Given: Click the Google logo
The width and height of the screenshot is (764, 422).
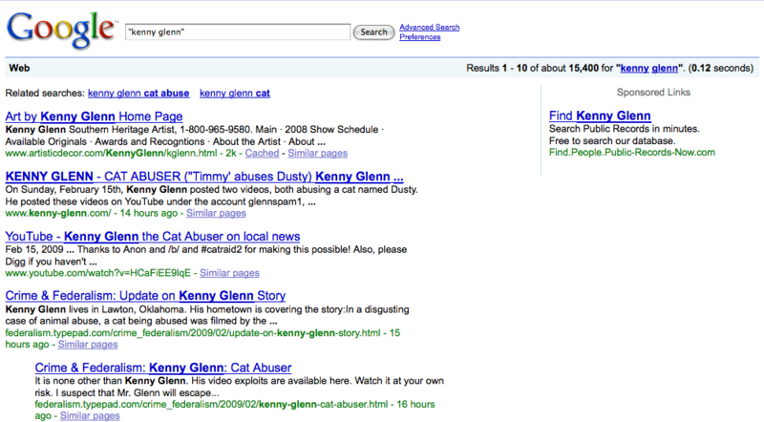Looking at the screenshot, I should pos(59,31).
